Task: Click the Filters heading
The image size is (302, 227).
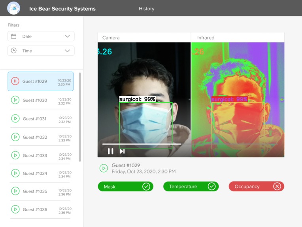Action: (x=13, y=25)
